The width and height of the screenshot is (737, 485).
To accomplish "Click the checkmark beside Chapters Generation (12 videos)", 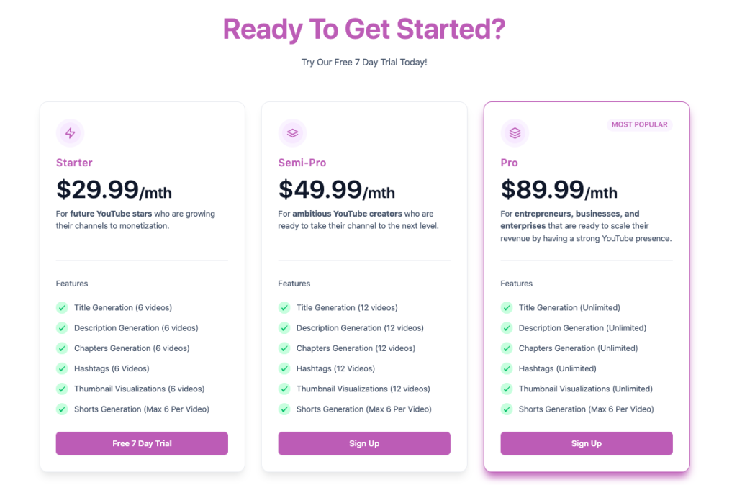I will [x=284, y=348].
